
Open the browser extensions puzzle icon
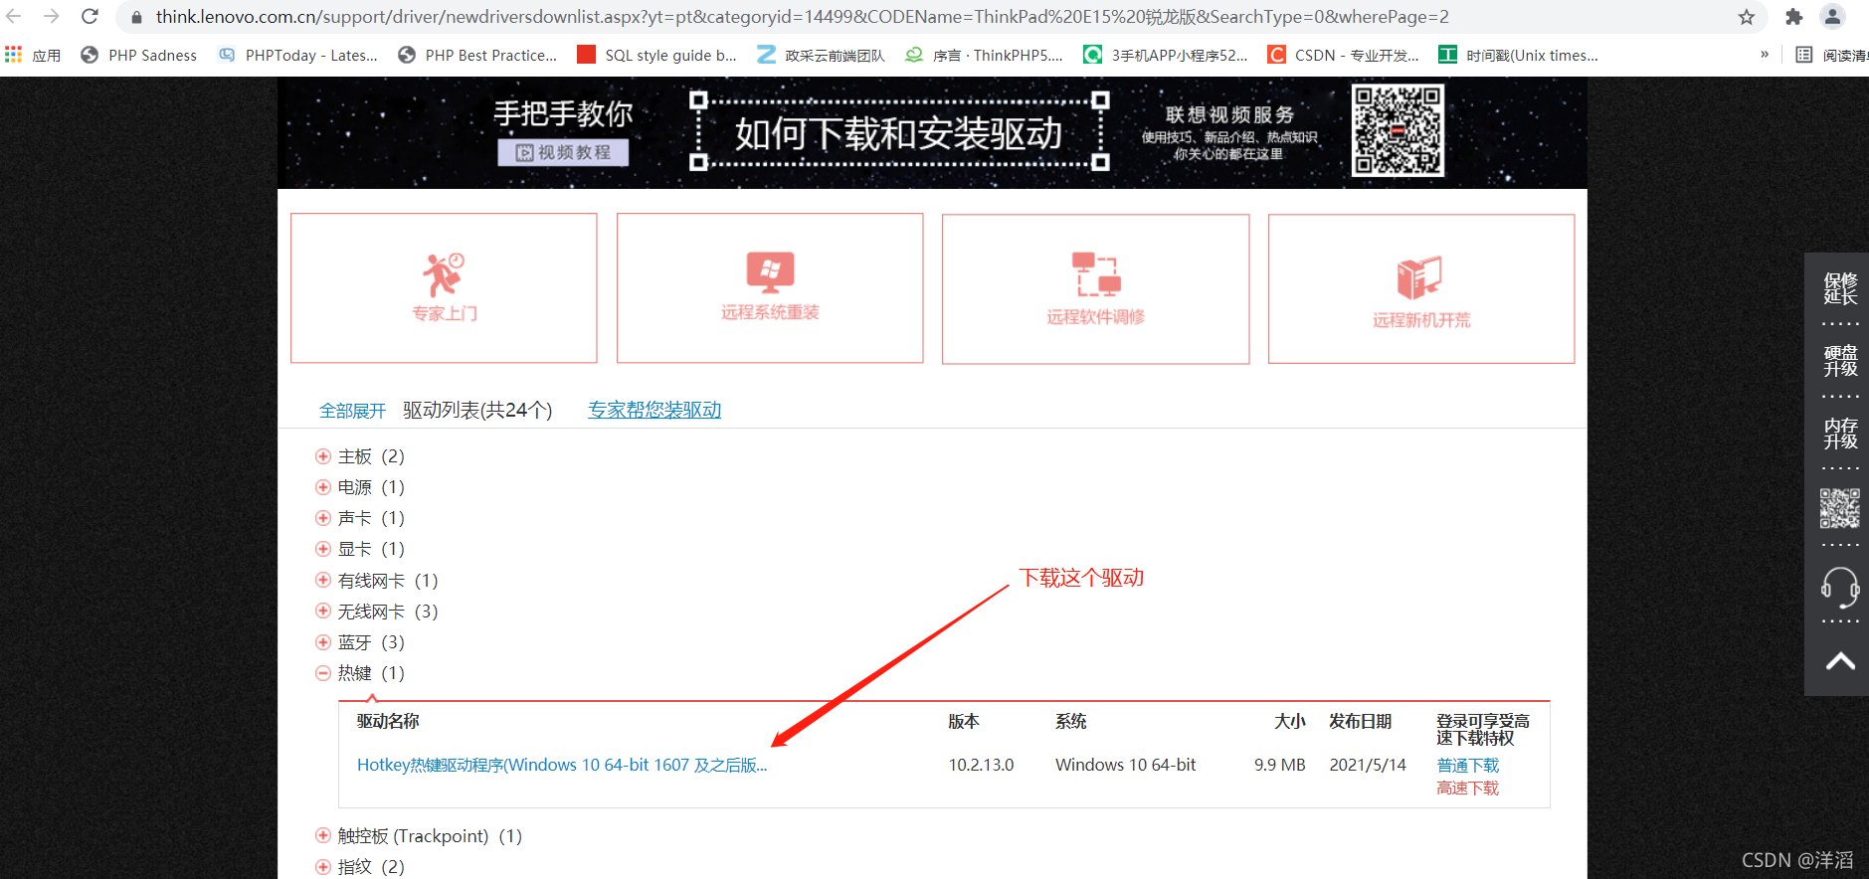1794,17
